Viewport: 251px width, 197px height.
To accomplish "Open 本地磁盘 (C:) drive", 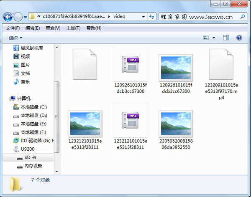I will (30, 107).
